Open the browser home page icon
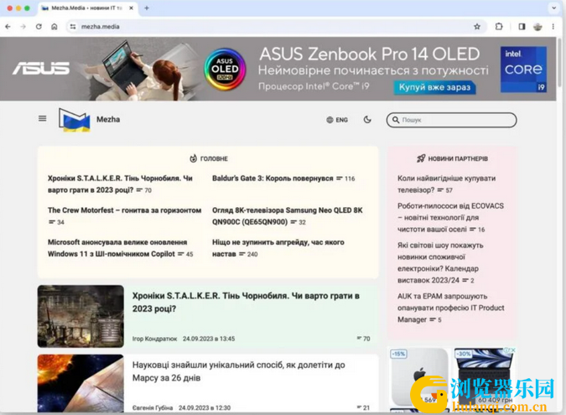Viewport: 566px width, 415px height. [x=55, y=26]
